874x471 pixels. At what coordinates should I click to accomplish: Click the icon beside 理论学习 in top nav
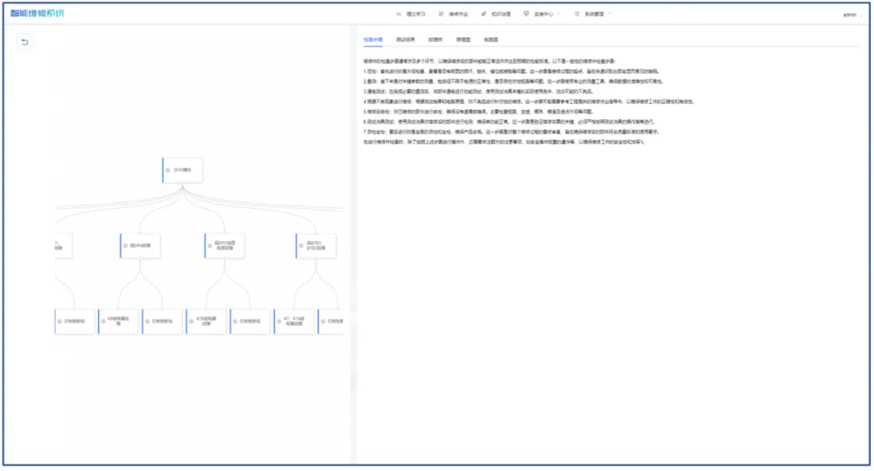398,15
